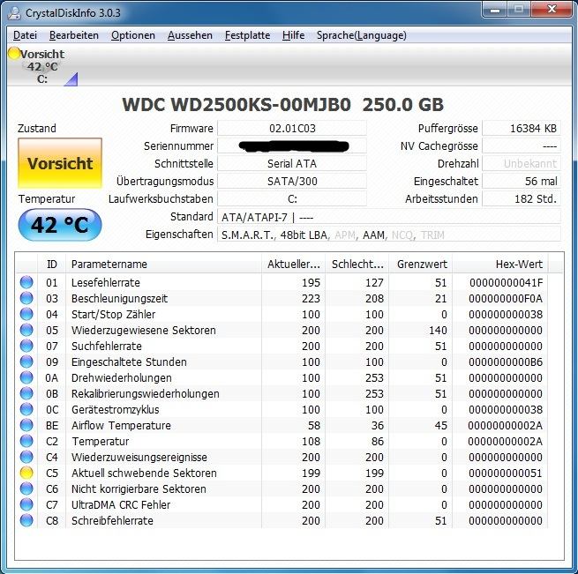Click the Eingeschaltet field 56 mal
The width and height of the screenshot is (578, 574).
click(522, 182)
